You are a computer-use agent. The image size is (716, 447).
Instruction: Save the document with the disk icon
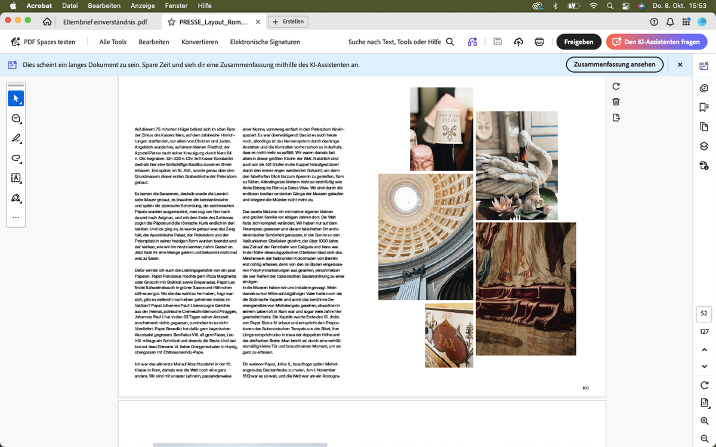(x=498, y=42)
